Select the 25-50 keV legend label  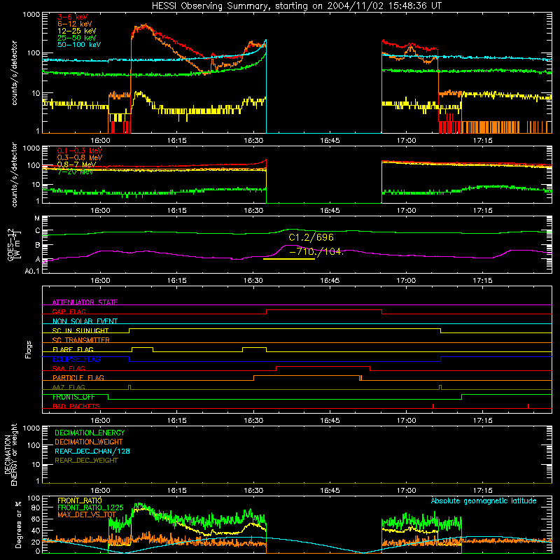77,38
